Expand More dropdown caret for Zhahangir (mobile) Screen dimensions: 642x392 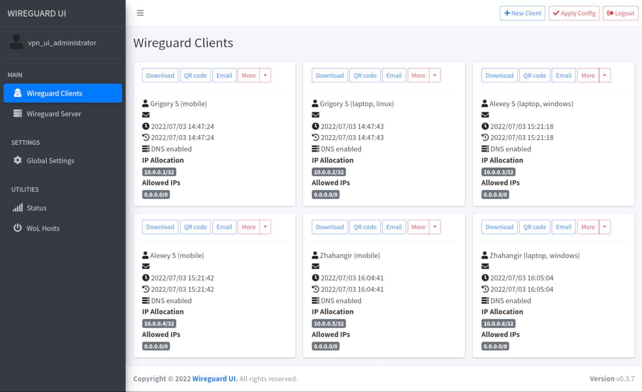pos(435,227)
